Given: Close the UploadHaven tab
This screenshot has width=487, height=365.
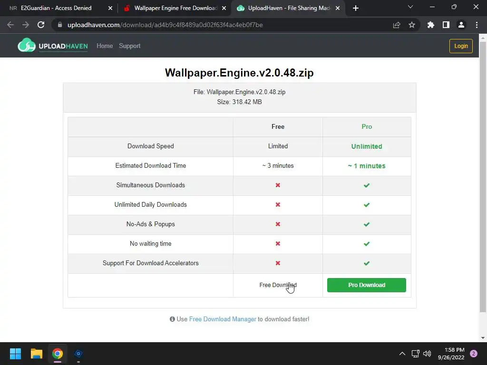Looking at the screenshot, I should click(338, 8).
